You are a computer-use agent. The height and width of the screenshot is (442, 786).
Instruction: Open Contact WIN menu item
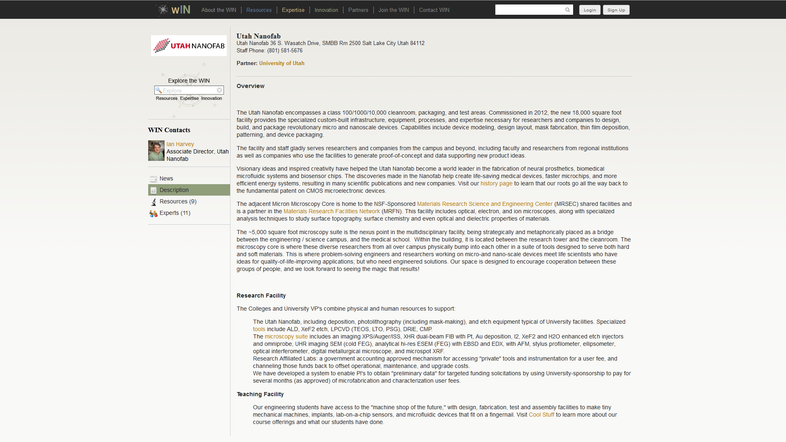click(434, 10)
